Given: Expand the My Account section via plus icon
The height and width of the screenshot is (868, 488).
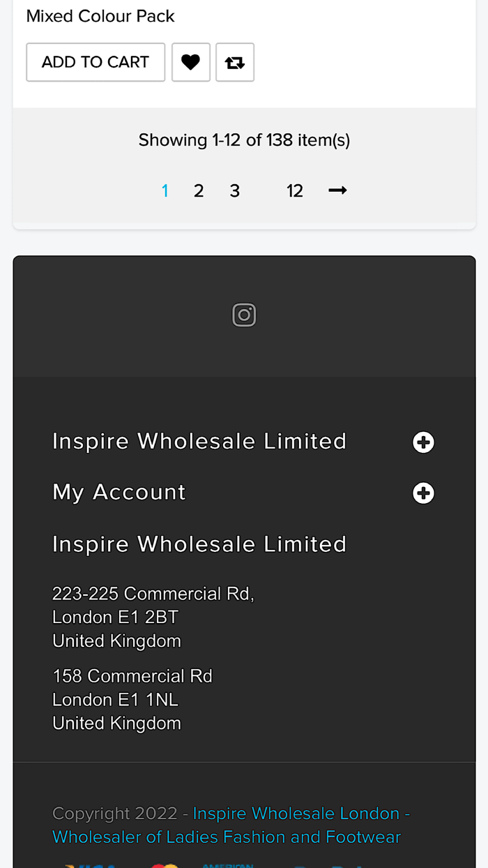Looking at the screenshot, I should [423, 493].
